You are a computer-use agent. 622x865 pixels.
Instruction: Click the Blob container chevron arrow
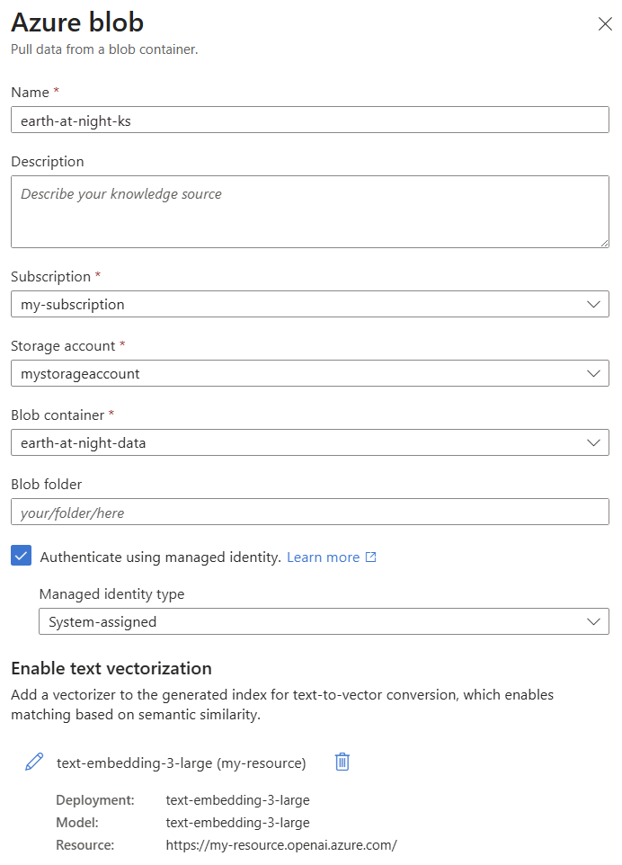click(x=593, y=442)
